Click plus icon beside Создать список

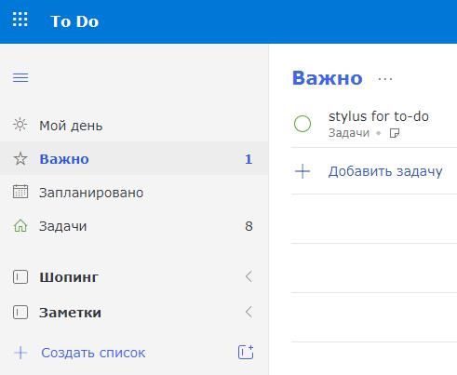[x=20, y=353]
